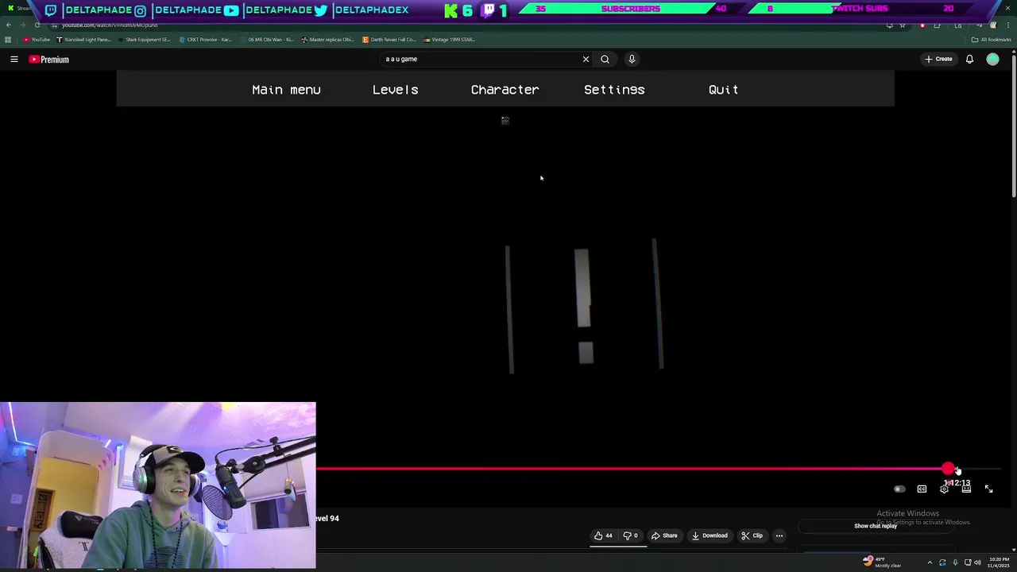Click the Twitch logo in overlay
The width and height of the screenshot is (1017, 572).
coord(51,10)
